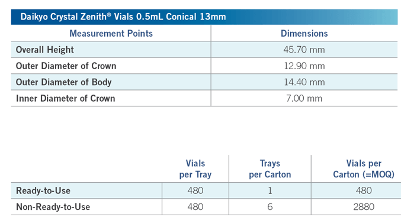Select the Dimensions column header
Viewport: 401px width, 217px height.
pos(304,34)
